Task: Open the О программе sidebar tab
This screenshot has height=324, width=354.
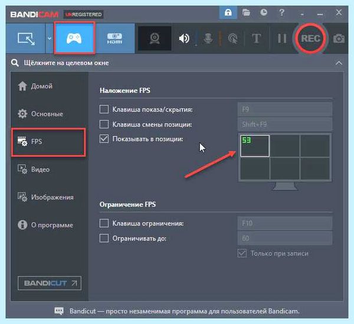Action: 48,225
